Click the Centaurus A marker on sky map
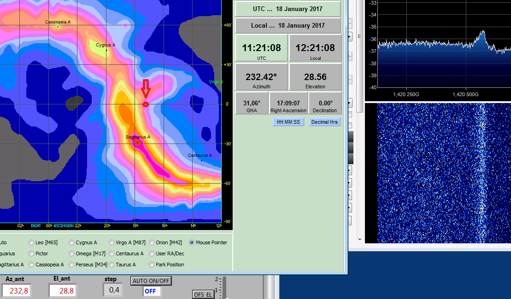The height and width of the screenshot is (299, 511). (x=201, y=161)
